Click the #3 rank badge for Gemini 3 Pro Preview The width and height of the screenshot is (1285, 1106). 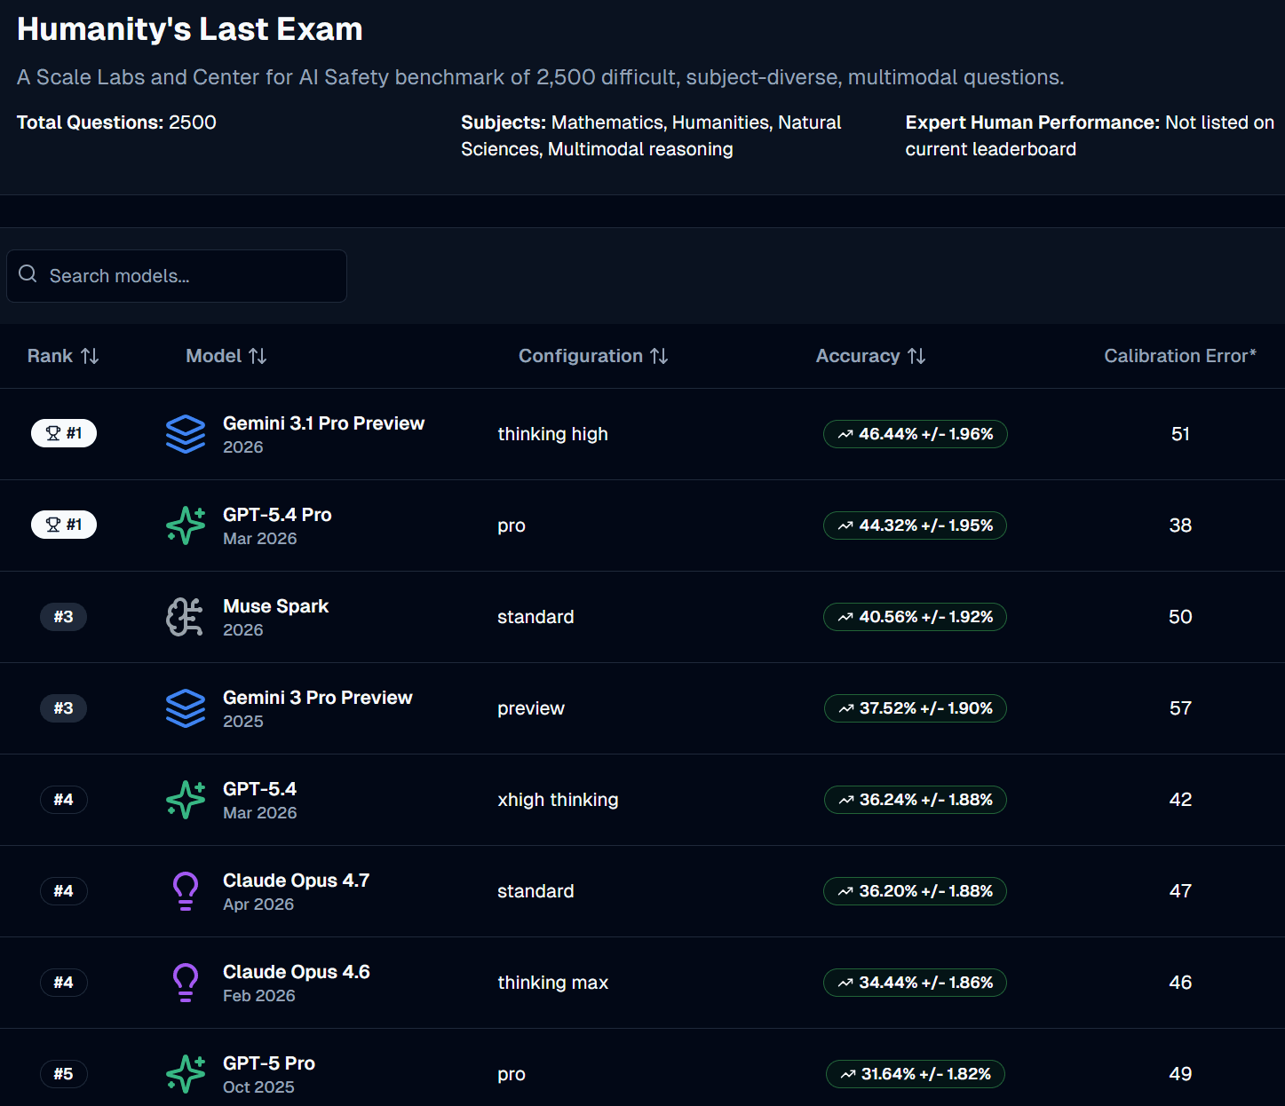[x=63, y=708]
